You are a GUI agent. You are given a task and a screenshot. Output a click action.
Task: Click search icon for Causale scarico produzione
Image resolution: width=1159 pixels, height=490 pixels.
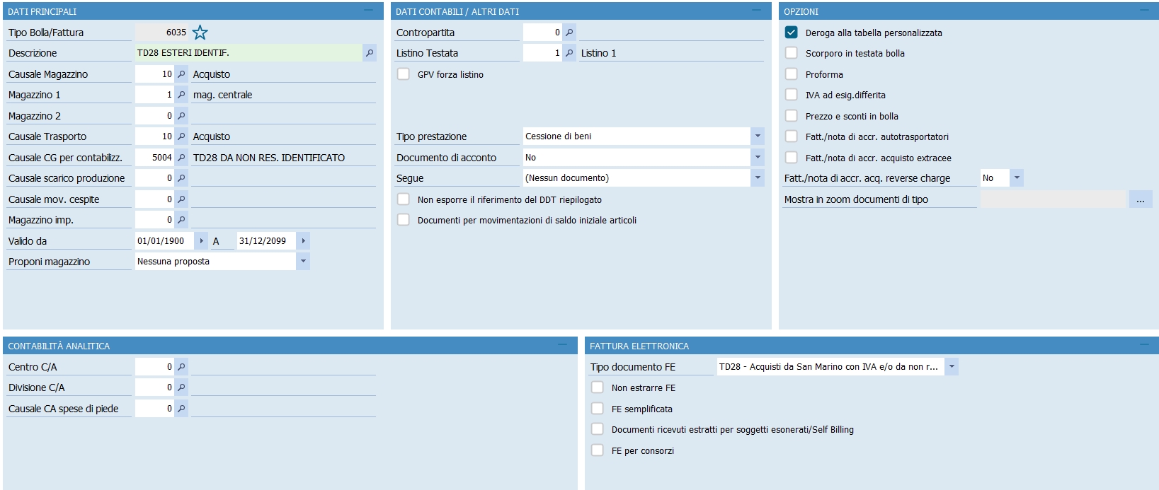click(x=181, y=178)
